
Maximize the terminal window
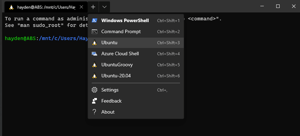278,6
